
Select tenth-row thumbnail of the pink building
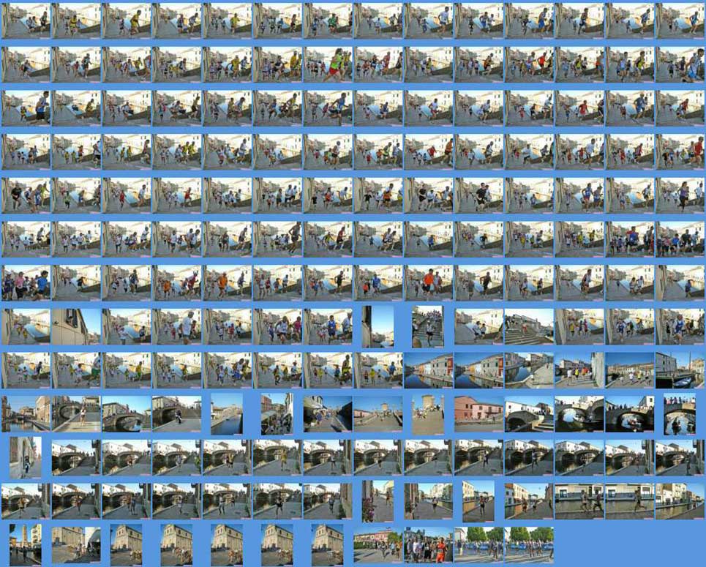click(479, 414)
